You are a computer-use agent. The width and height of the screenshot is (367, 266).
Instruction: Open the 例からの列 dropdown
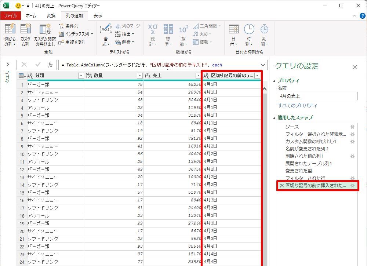[10, 44]
